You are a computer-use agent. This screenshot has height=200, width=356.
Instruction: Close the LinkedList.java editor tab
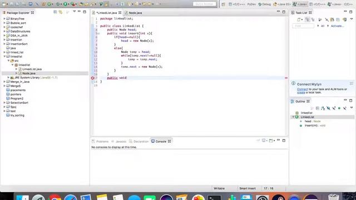pos(120,13)
